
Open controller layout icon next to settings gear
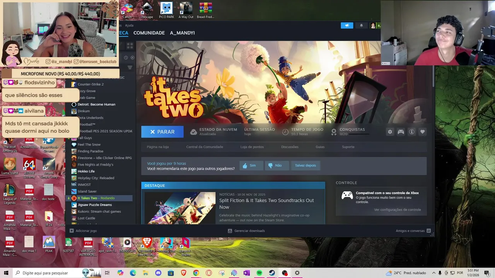[x=401, y=132]
